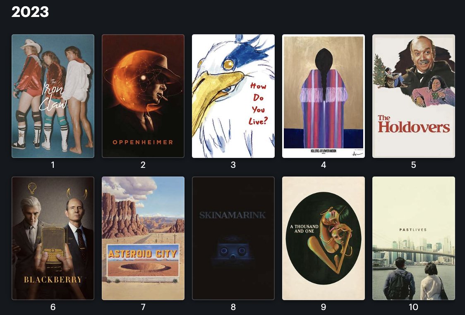The height and width of the screenshot is (315, 465).
Task: Click rank number 9 under A Thousand and One
Action: pos(323,307)
